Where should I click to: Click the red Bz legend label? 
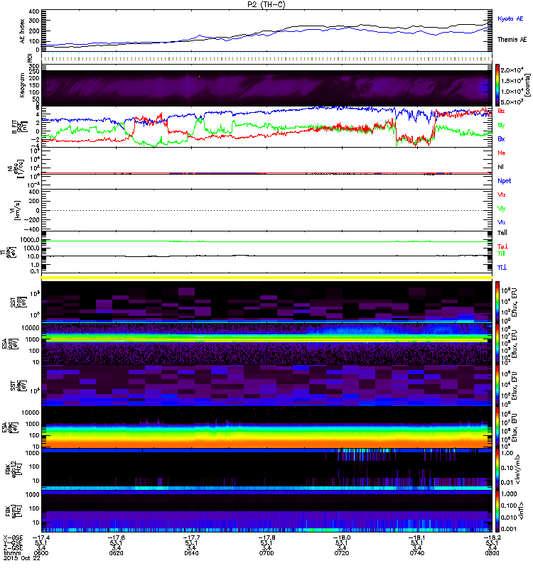click(x=501, y=111)
